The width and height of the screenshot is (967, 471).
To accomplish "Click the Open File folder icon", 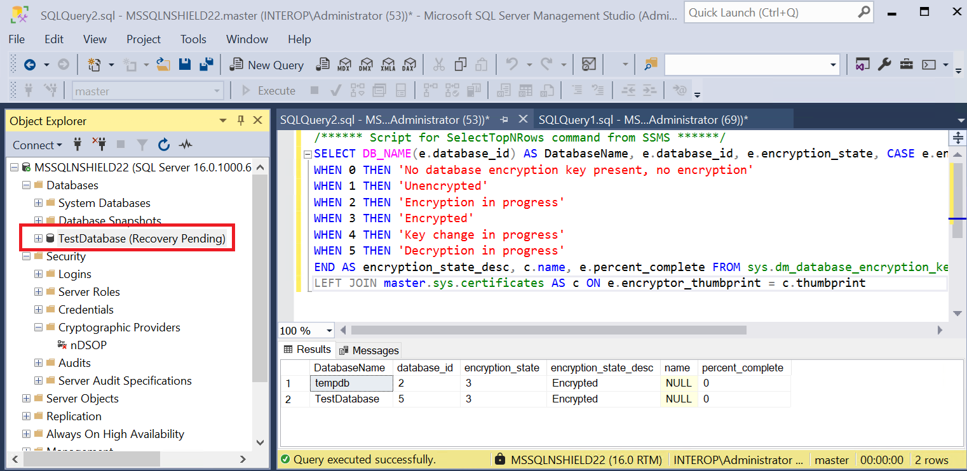I will [163, 65].
